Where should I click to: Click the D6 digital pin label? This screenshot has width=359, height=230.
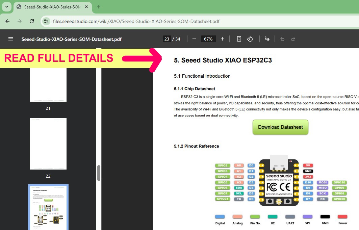251,199
